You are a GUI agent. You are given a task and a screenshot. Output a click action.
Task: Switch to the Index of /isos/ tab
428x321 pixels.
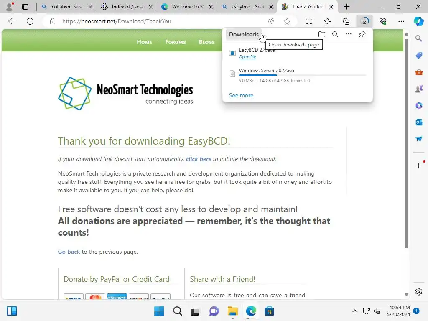tap(127, 7)
